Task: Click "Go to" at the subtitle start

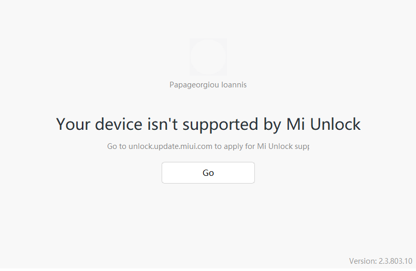Action: tap(117, 146)
